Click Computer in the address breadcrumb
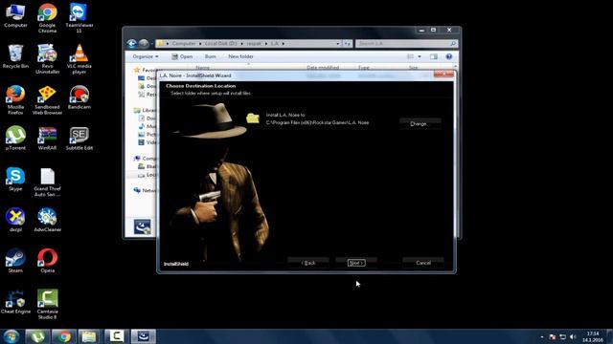This screenshot has width=613, height=344. tap(184, 44)
